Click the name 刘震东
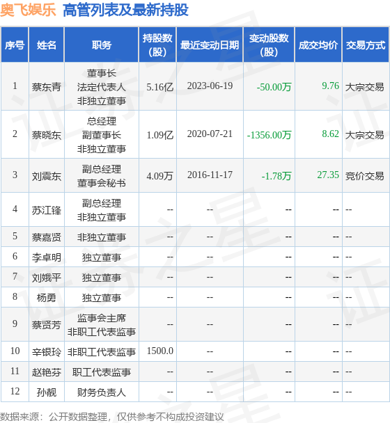This screenshot has width=390, height=423. [x=47, y=176]
